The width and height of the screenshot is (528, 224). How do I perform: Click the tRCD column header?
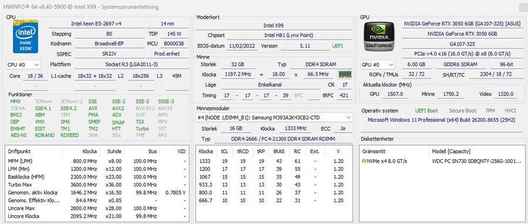[243, 151]
